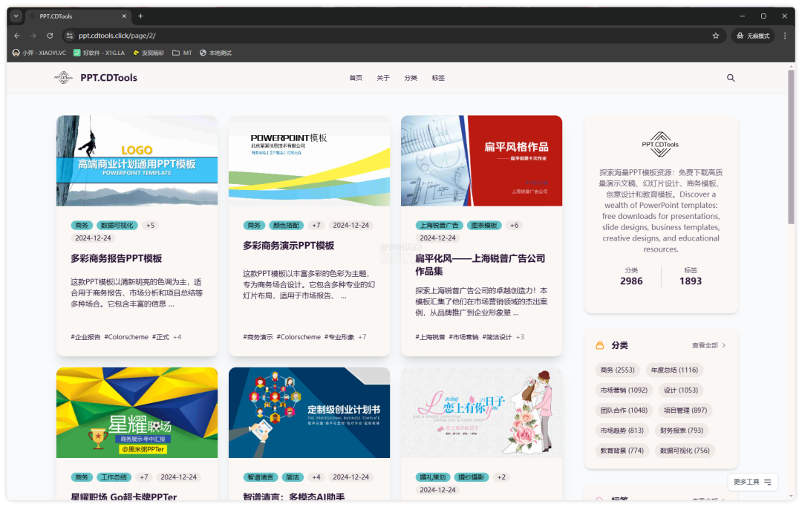802x507 pixels.
Task: Open the 高端商业计划通用PPT模板 thumbnail
Action: coord(137,160)
